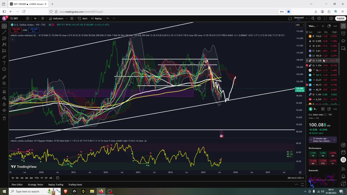Enter fullscreen chart mode

pos(325,18)
